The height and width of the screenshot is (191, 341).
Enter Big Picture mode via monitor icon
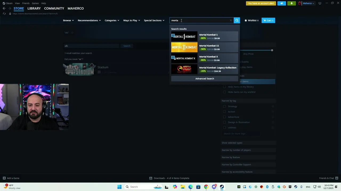(320, 3)
